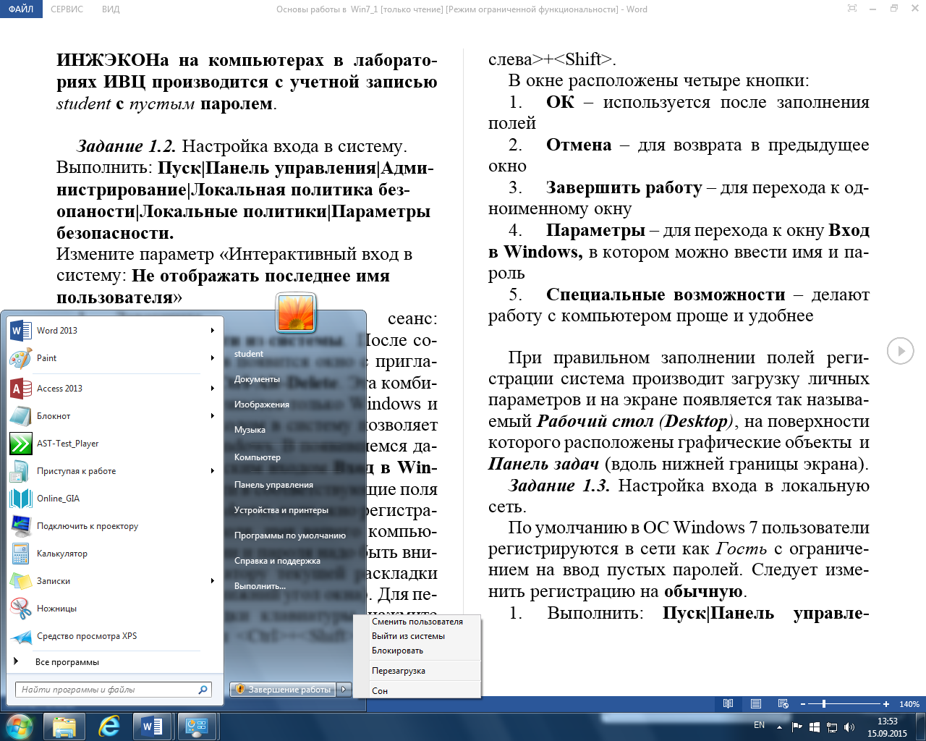Open network icon in system tray

point(832,727)
